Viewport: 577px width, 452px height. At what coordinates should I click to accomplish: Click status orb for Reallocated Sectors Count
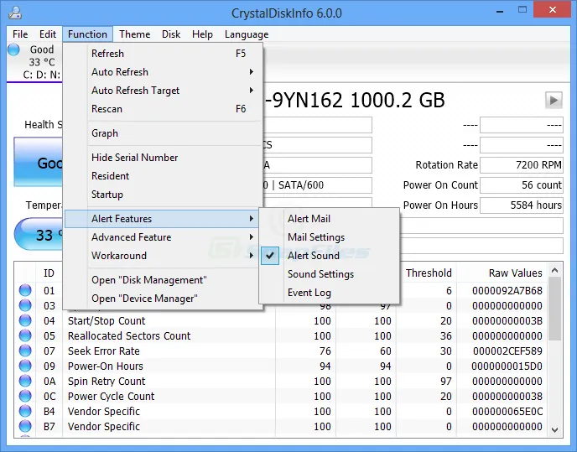pyautogui.click(x=25, y=335)
